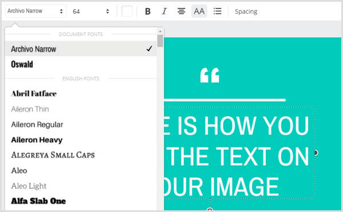Image resolution: width=343 pixels, height=212 pixels.
Task: Choose the Oswald font
Action: (x=81, y=64)
